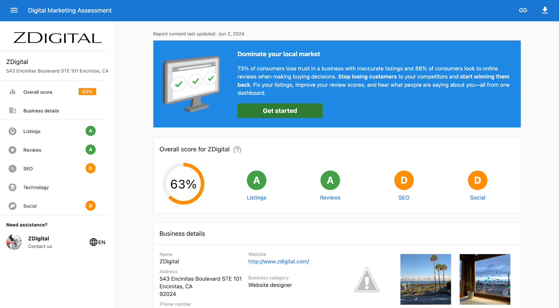Change language with the EN selector
559x308 pixels.
[x=102, y=242]
